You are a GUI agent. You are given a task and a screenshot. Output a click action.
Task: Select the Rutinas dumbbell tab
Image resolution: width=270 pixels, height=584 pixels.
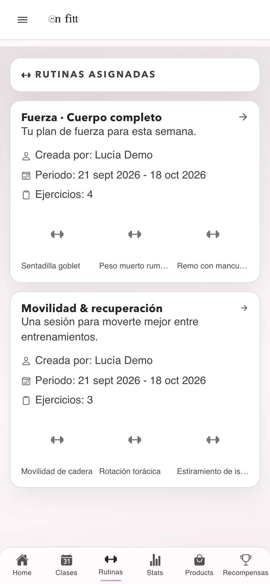click(111, 565)
